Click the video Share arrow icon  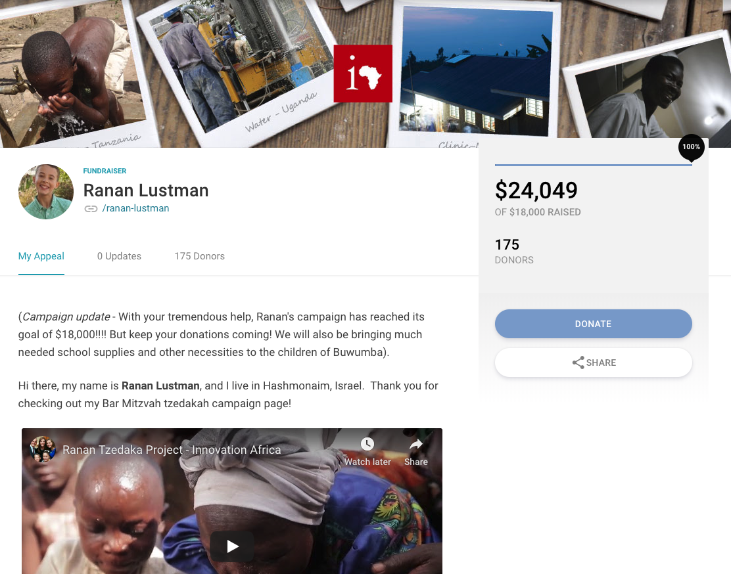coord(416,444)
